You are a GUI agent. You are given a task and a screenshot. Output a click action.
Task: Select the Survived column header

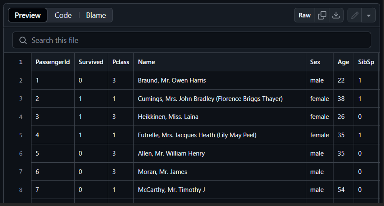coord(91,62)
